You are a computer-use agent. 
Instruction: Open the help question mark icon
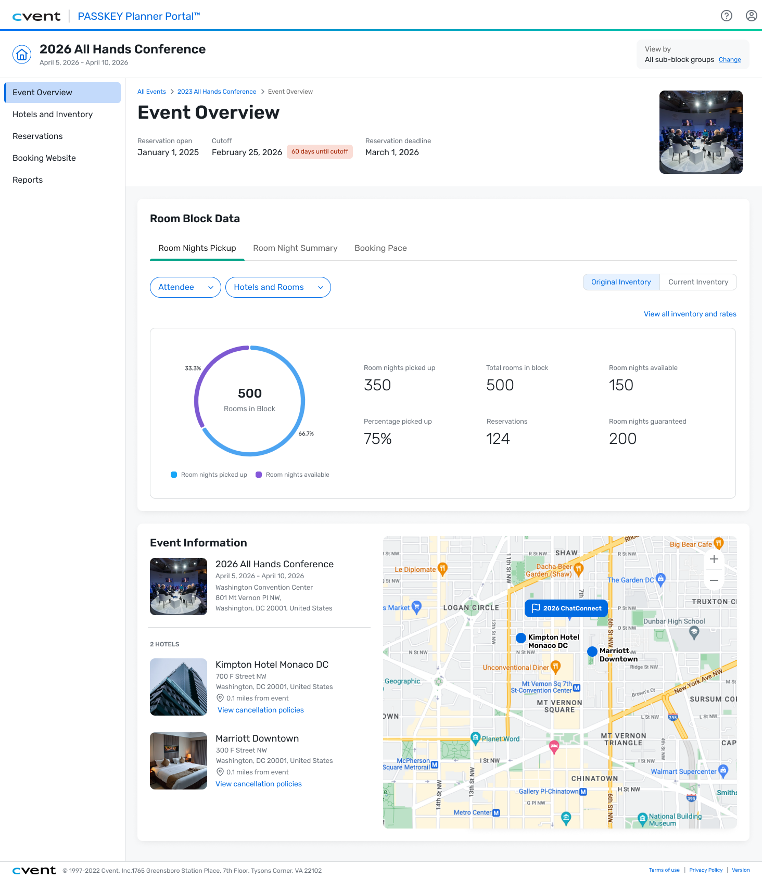click(726, 16)
